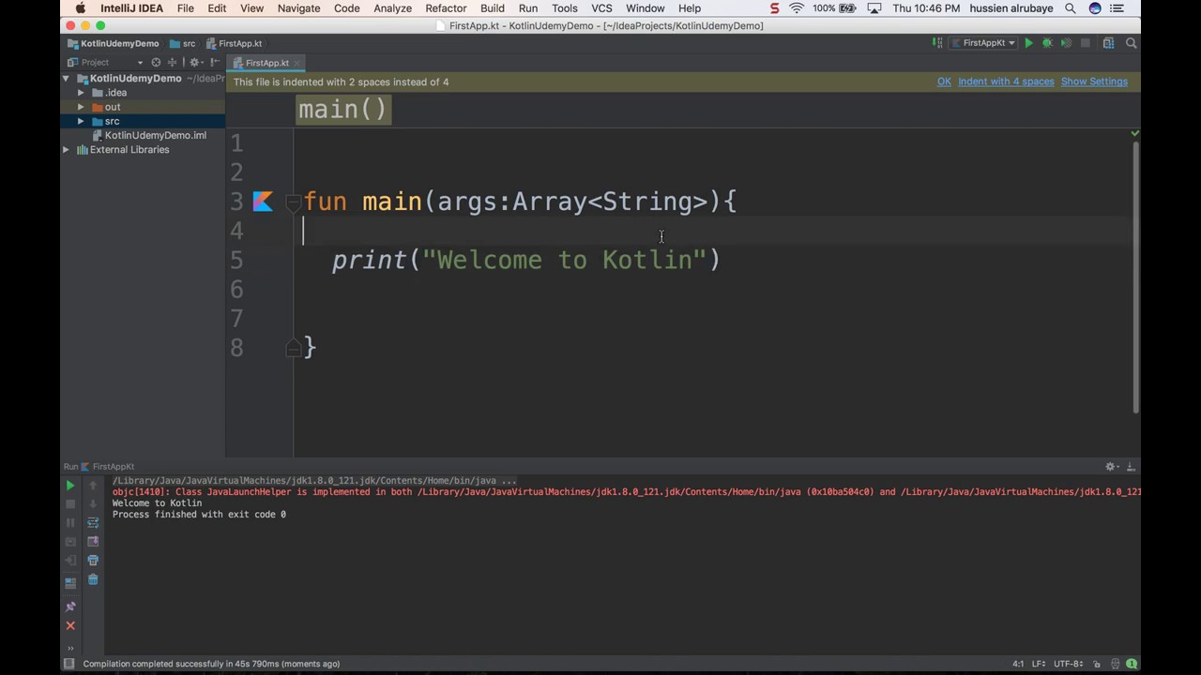
Task: Click the Pause Output icon in Run panel
Action: (x=70, y=523)
